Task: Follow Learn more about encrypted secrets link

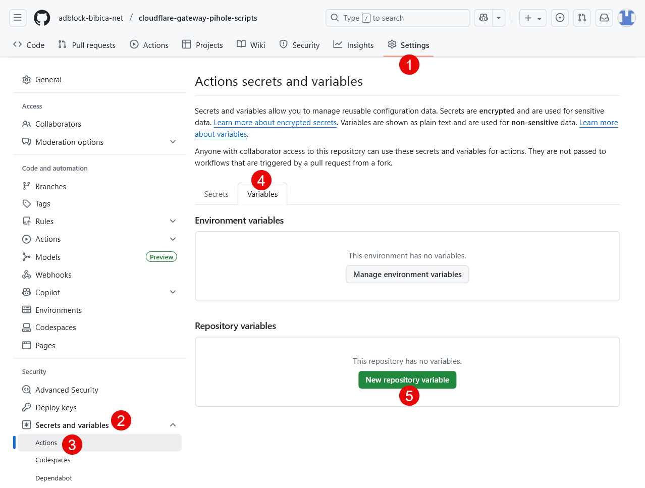Action: (275, 123)
